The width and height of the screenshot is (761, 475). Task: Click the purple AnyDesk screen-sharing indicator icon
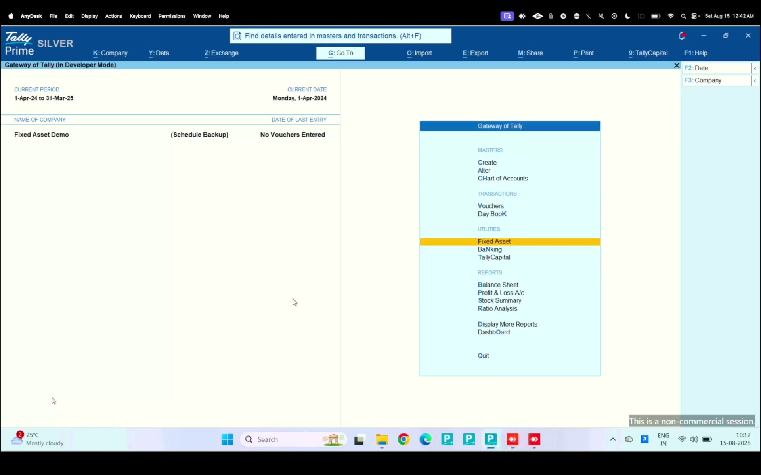[507, 16]
